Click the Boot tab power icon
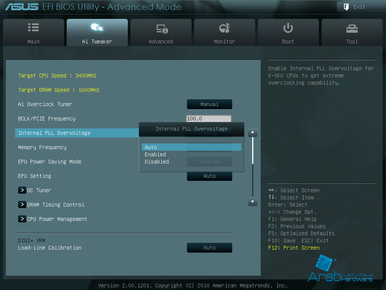Viewport: 386px width, 290px height. tap(288, 28)
